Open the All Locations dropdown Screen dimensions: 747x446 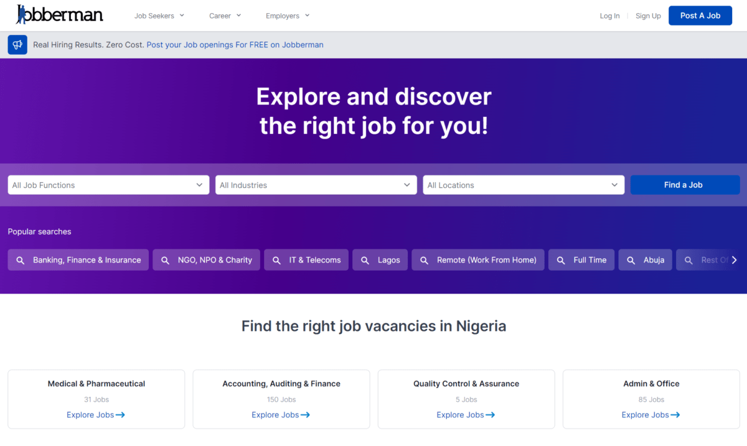click(x=524, y=185)
